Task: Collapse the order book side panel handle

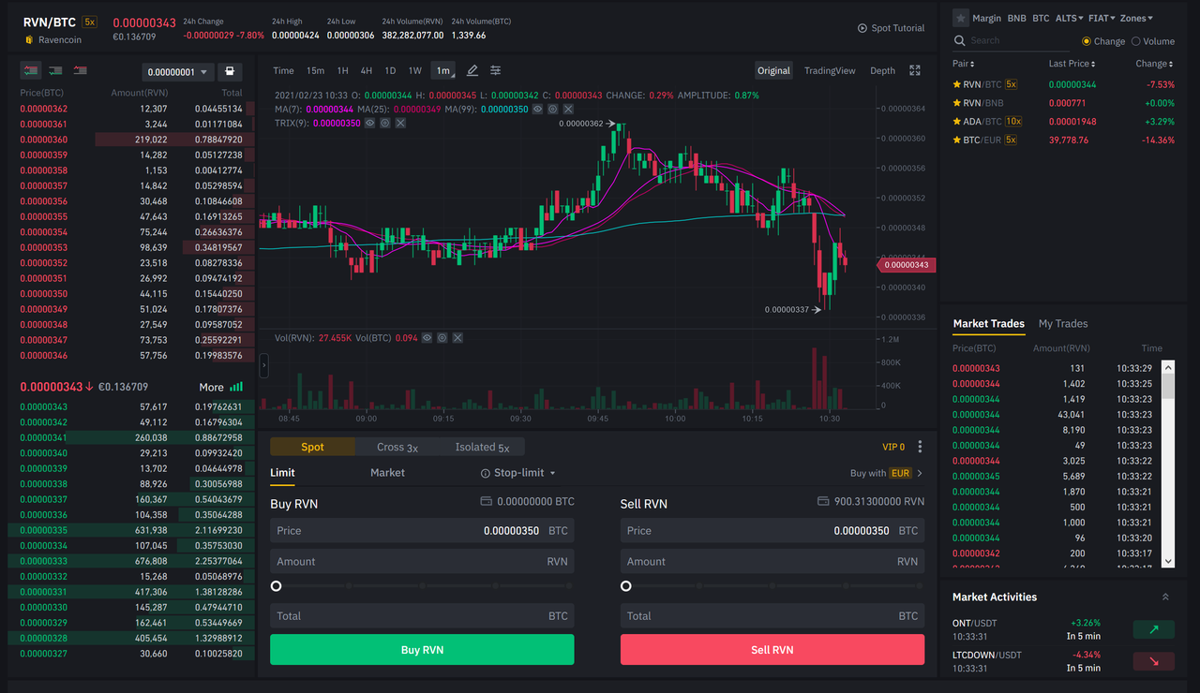Action: [263, 365]
